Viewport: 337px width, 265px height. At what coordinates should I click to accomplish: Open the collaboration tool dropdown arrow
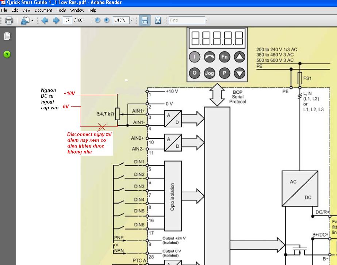click(x=32, y=21)
